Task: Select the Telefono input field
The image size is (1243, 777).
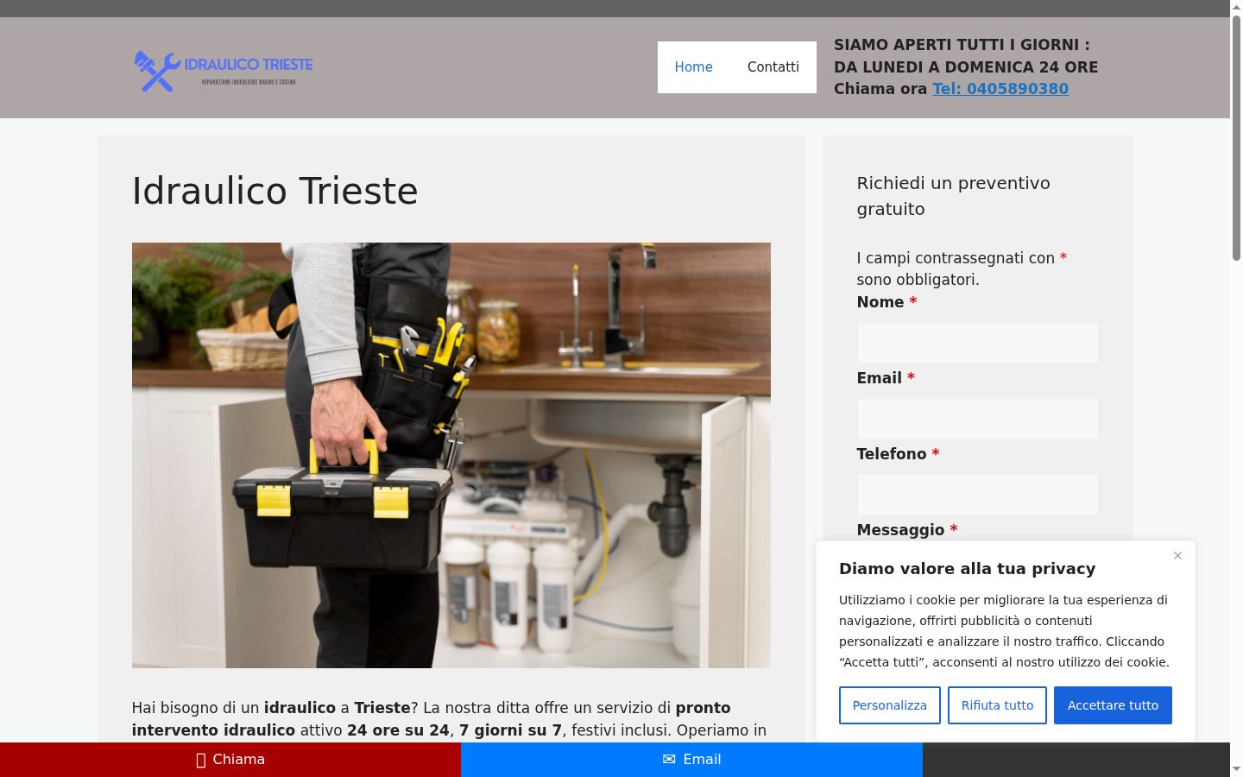Action: pos(977,495)
